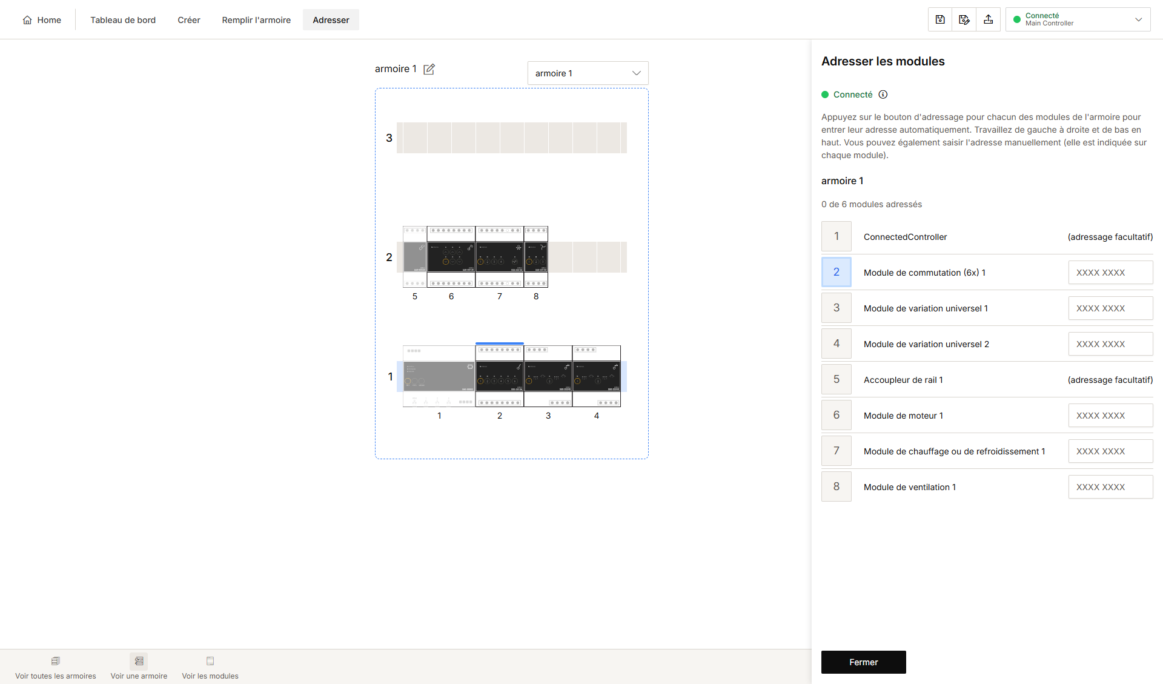1163x684 pixels.
Task: Switch to the Créer tab
Action: click(189, 20)
